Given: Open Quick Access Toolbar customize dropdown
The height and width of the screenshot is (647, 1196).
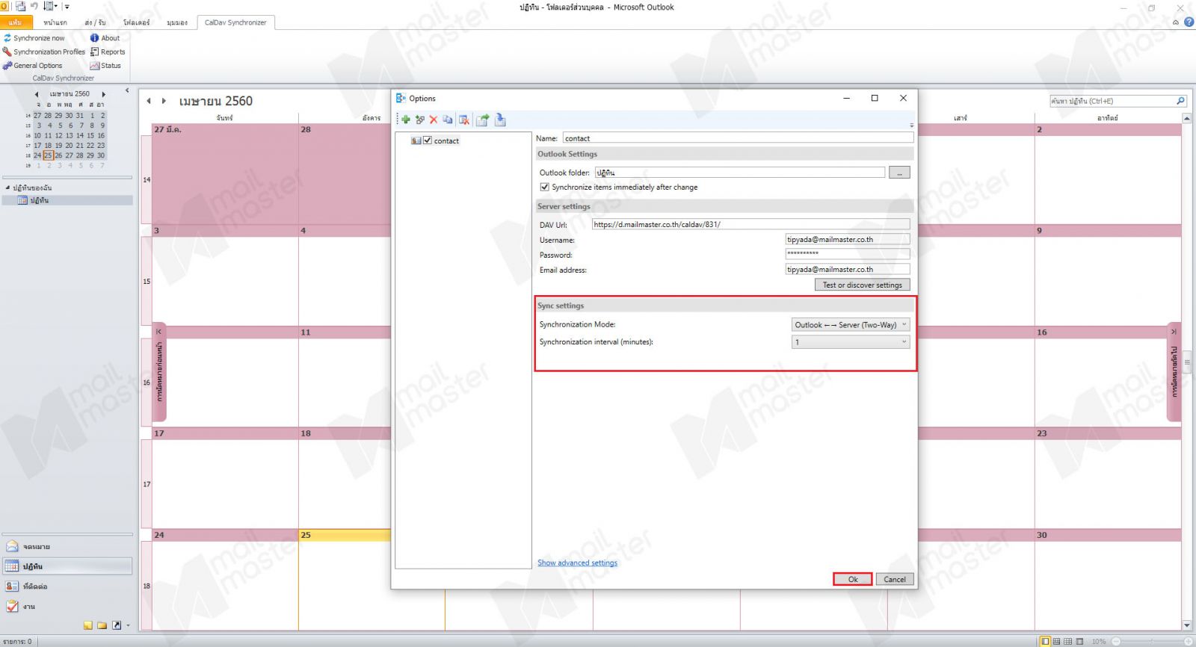Looking at the screenshot, I should [x=67, y=7].
